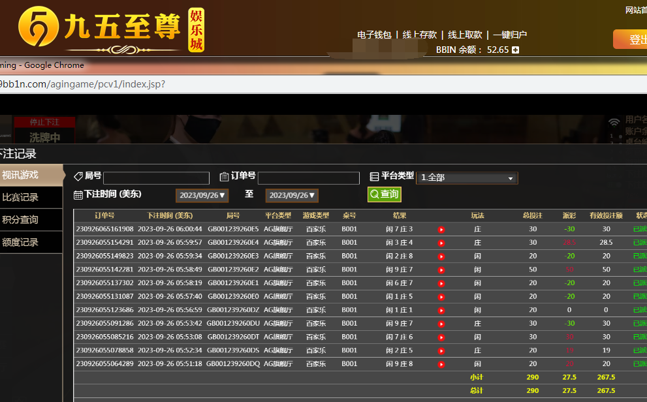Click the red play icon for order 230926055078858
The width and height of the screenshot is (647, 402).
point(441,351)
